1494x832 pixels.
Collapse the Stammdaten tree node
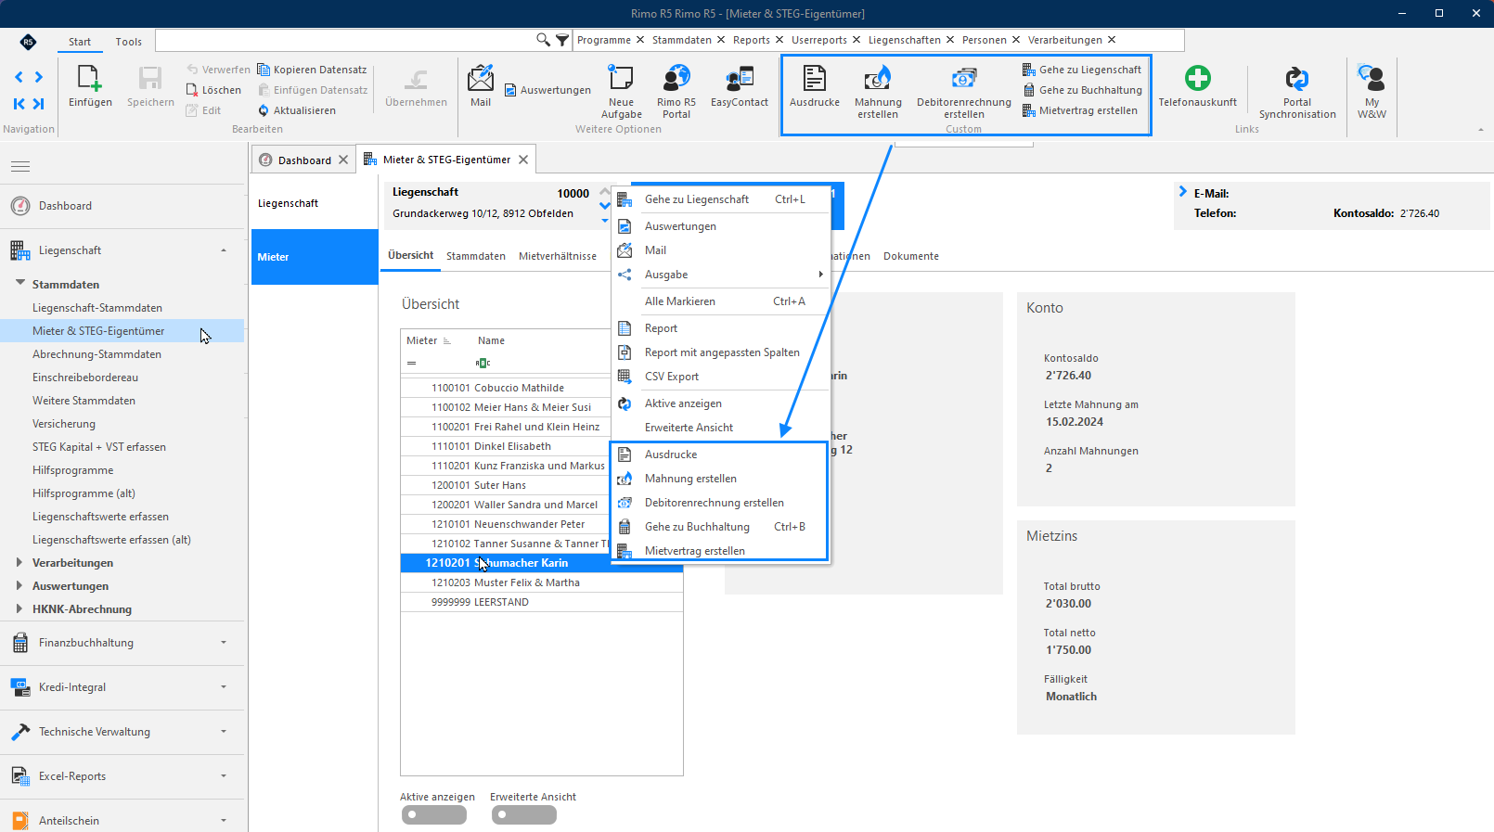point(19,284)
